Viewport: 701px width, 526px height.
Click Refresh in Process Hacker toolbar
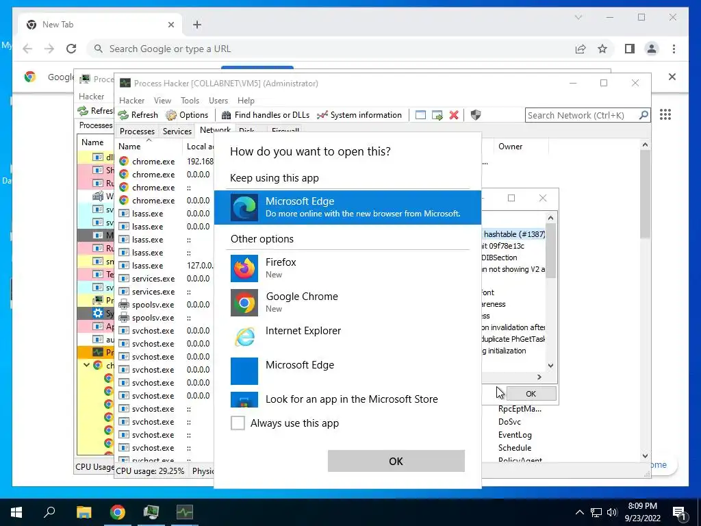(138, 115)
